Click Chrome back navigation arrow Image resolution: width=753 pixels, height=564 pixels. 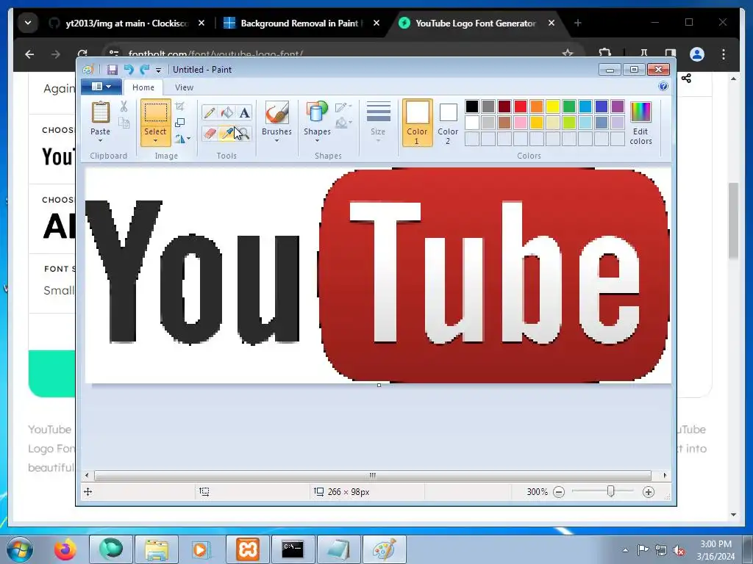pos(29,54)
